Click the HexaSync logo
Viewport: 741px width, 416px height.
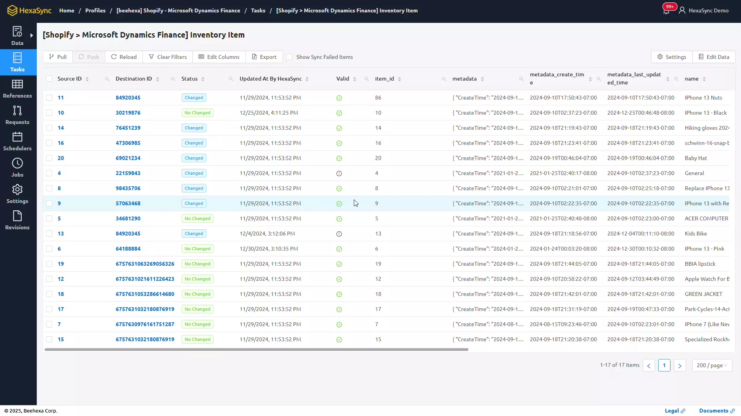29,10
